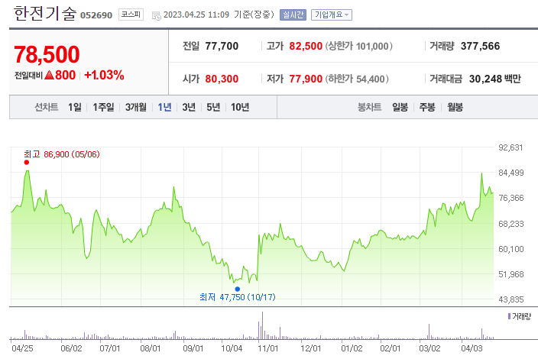Switch to 월봉 candlestick chart
Image resolution: width=538 pixels, height=359 pixels.
tap(455, 108)
